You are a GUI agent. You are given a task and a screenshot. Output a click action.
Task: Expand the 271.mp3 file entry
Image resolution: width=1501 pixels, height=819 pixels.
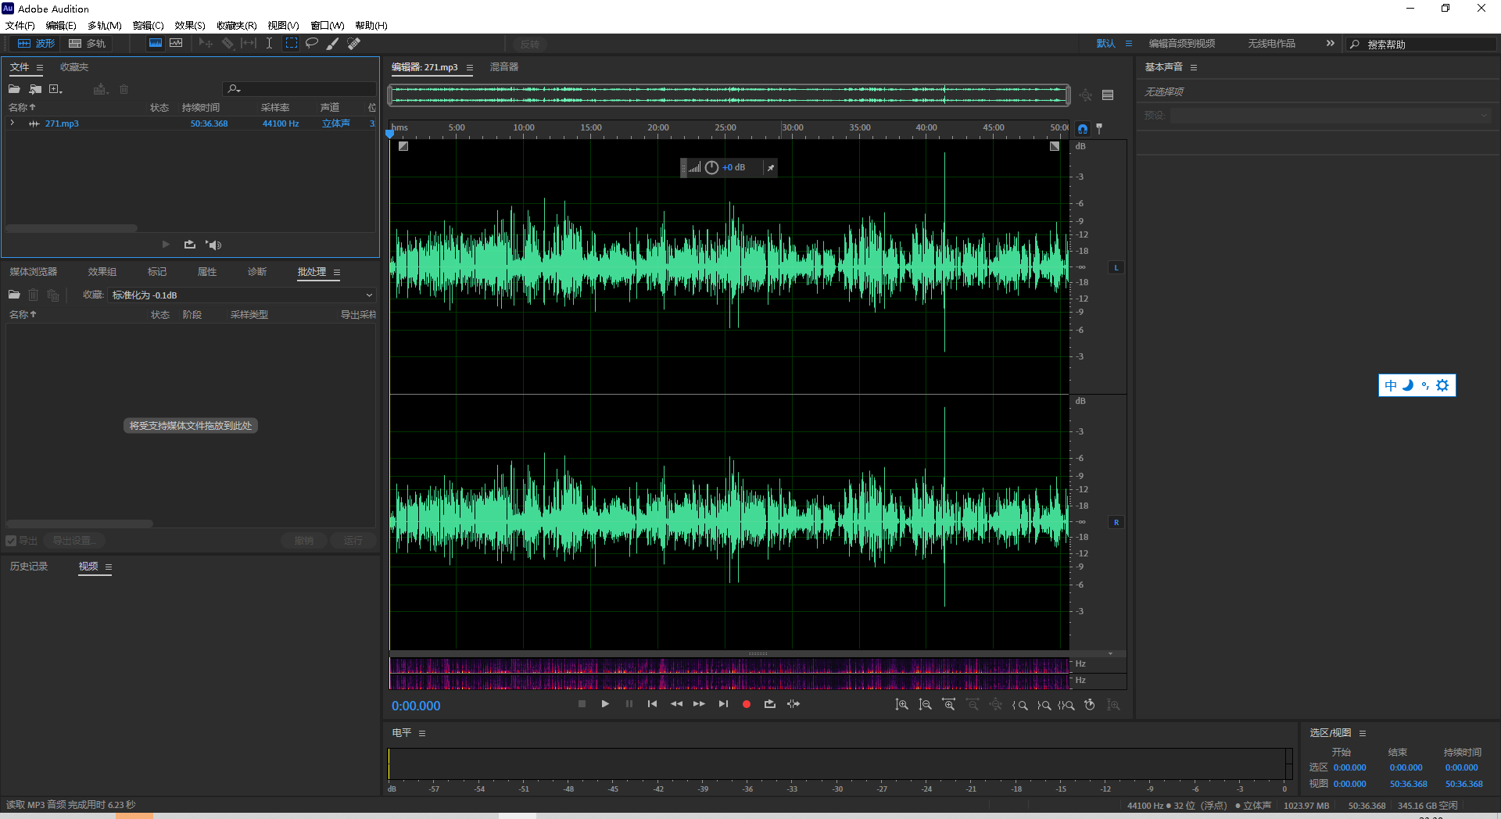coord(13,123)
